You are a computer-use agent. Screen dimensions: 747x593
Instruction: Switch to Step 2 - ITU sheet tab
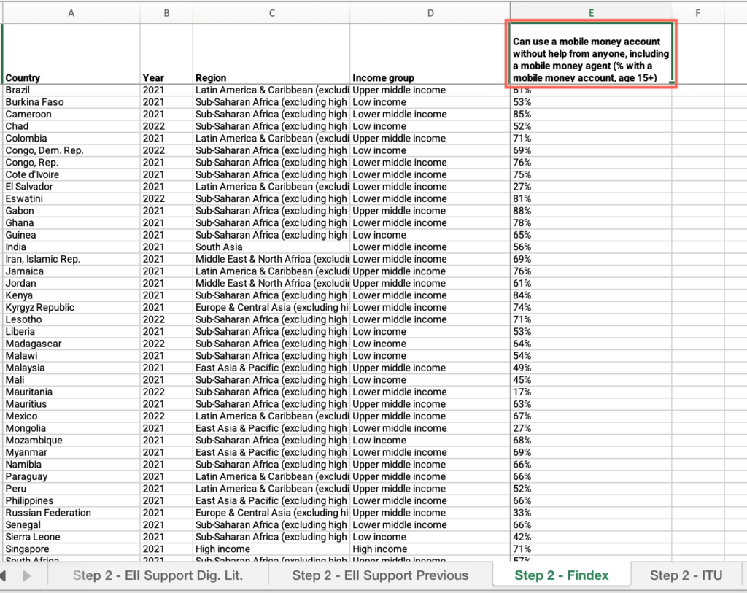pos(686,575)
